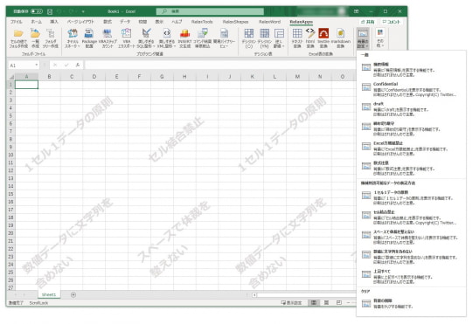Switch to the RelaxWord tab
The height and width of the screenshot is (324, 472).
(270, 22)
